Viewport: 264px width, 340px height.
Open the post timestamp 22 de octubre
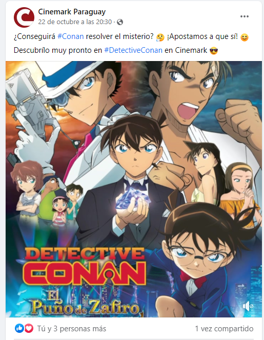(75, 22)
